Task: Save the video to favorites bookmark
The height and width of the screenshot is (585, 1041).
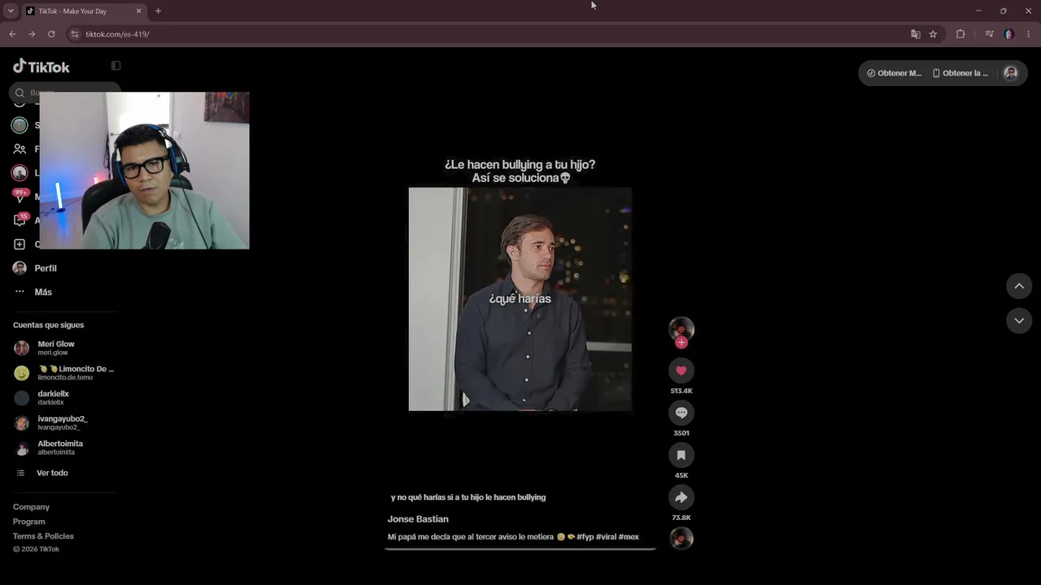Action: (682, 455)
